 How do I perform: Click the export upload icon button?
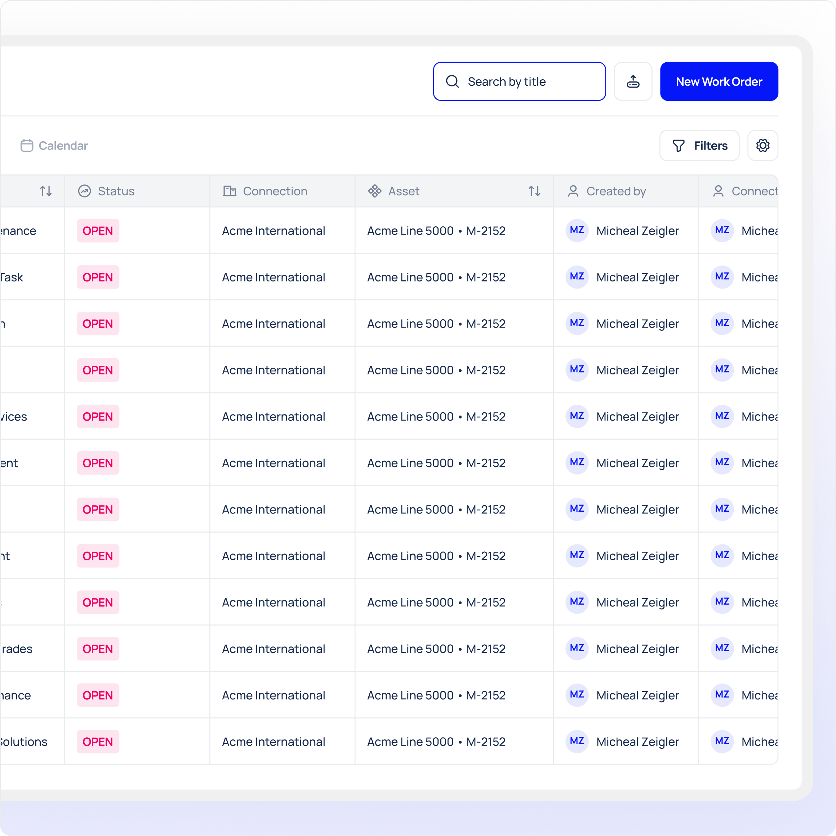coord(633,81)
